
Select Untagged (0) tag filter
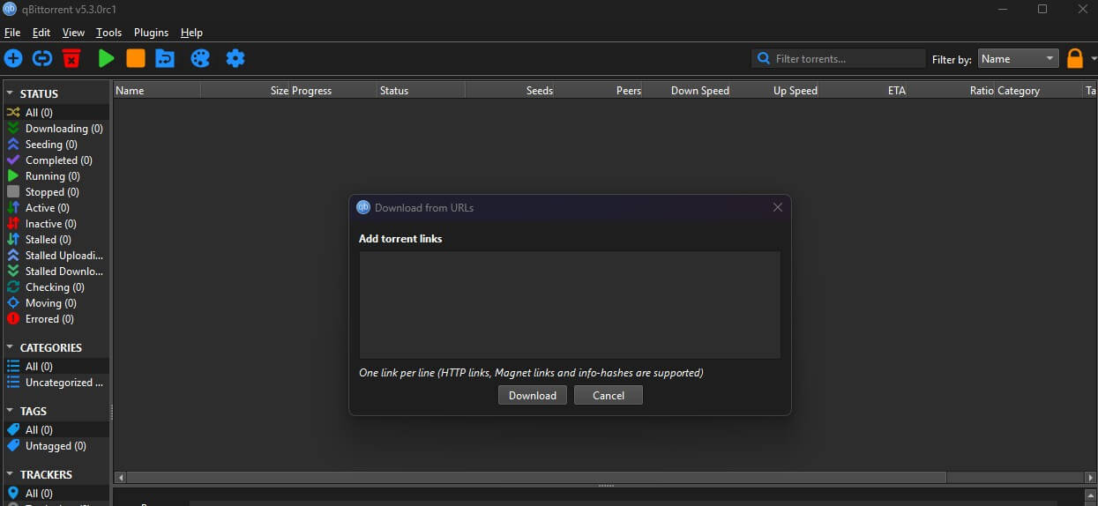(55, 446)
